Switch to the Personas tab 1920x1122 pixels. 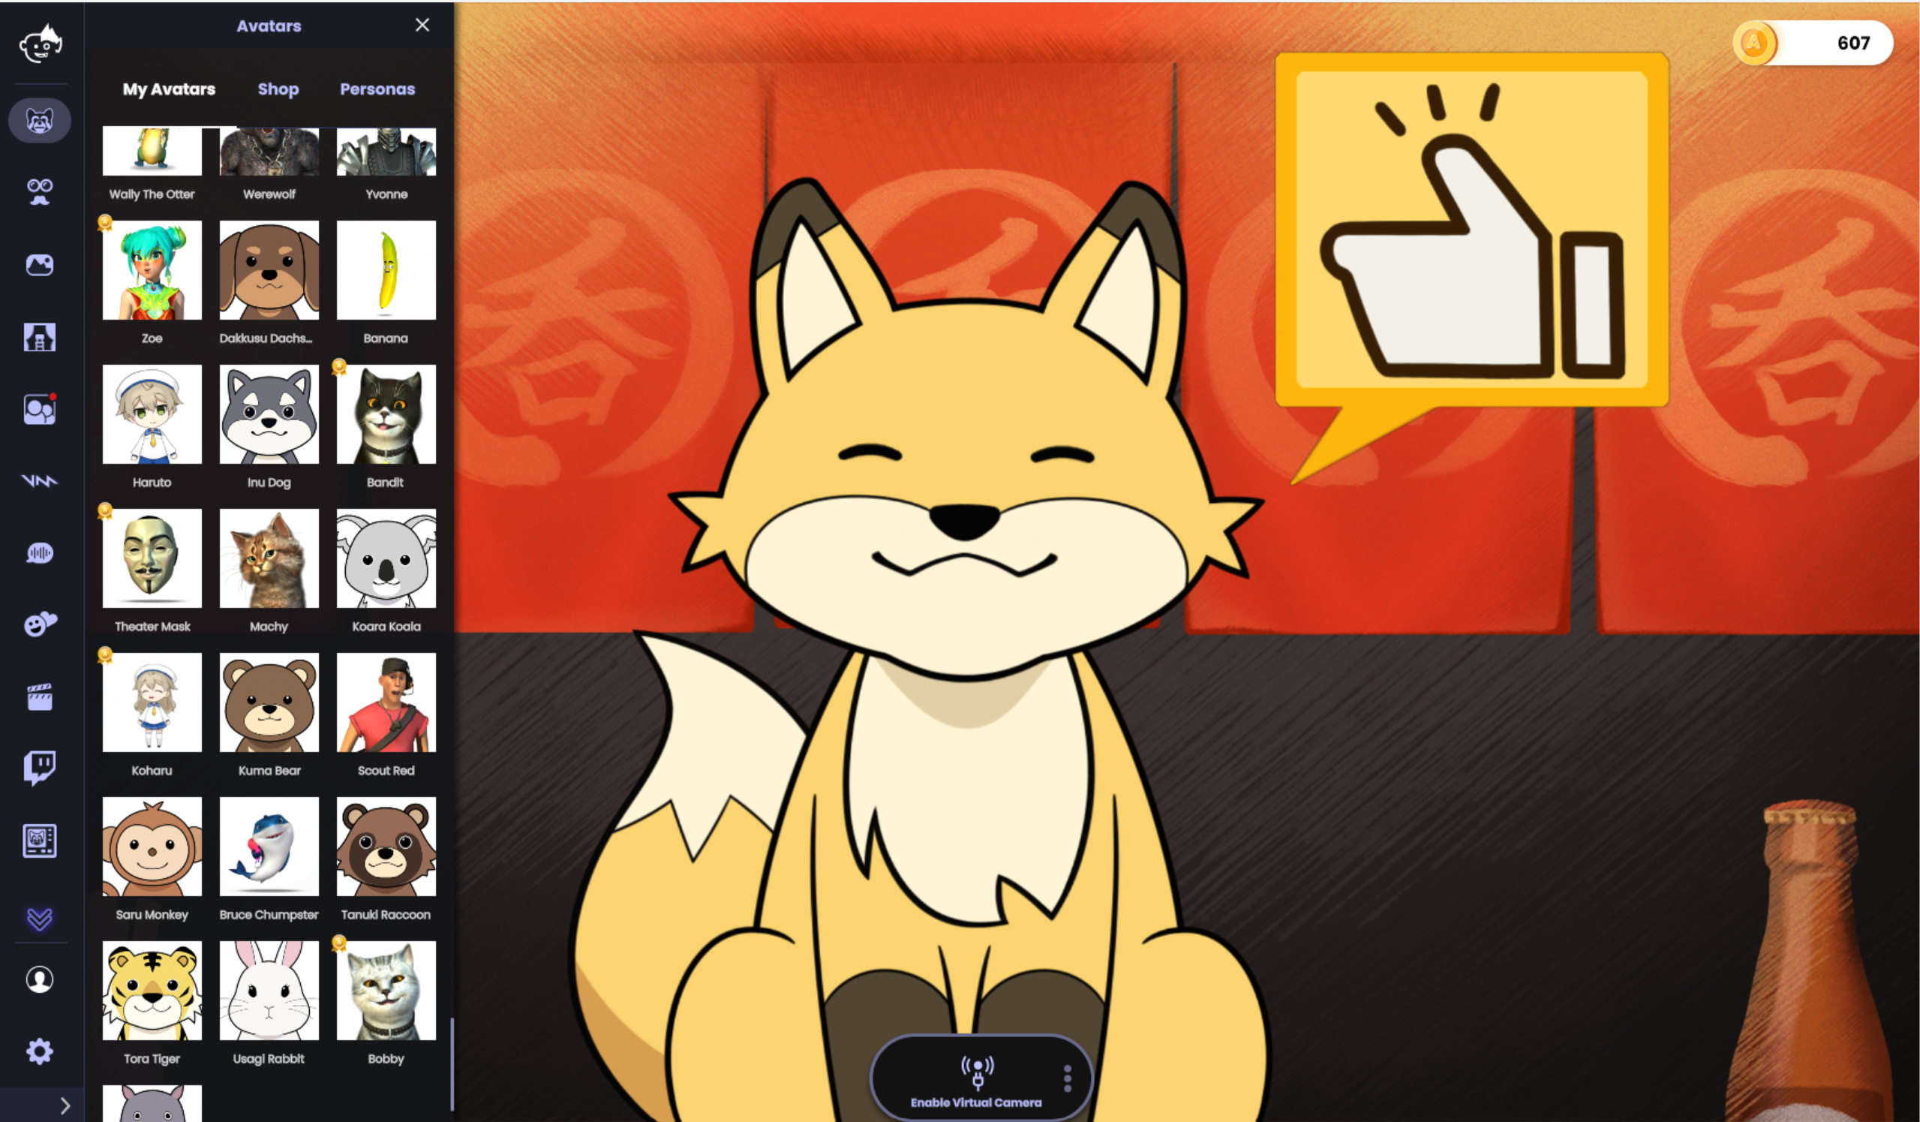(377, 89)
